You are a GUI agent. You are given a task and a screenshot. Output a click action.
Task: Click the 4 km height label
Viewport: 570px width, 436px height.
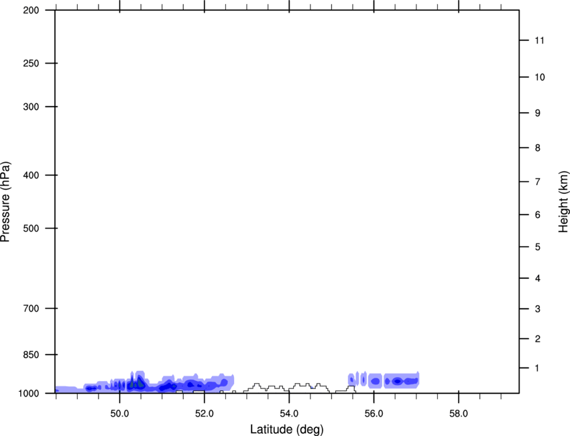click(537, 278)
